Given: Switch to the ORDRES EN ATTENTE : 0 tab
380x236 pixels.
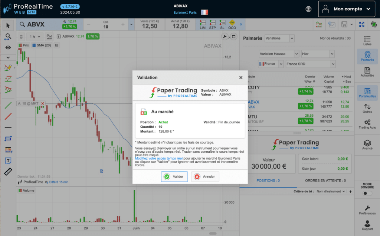Looking at the screenshot, I should pyautogui.click(x=325, y=180).
